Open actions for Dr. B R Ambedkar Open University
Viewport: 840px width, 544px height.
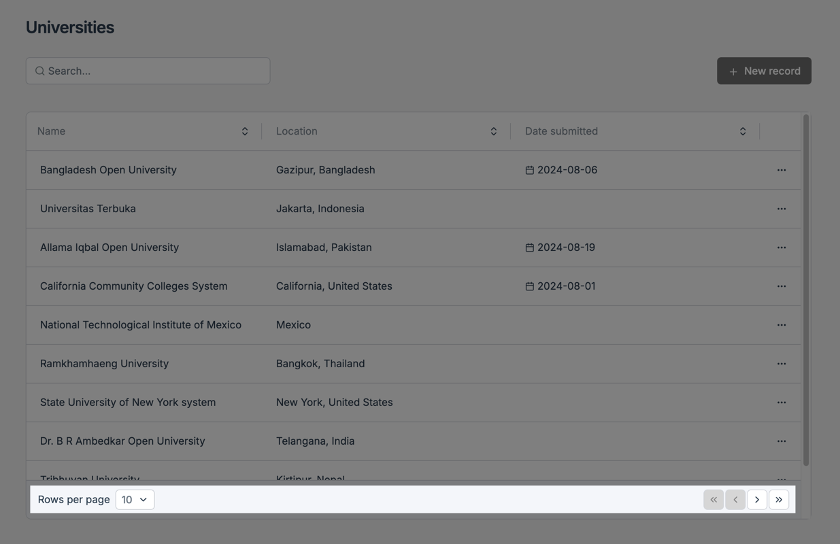tap(781, 441)
